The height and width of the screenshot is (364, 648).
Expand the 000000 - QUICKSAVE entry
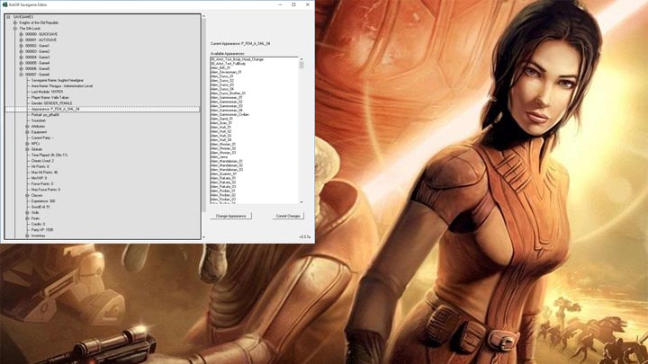[x=21, y=34]
